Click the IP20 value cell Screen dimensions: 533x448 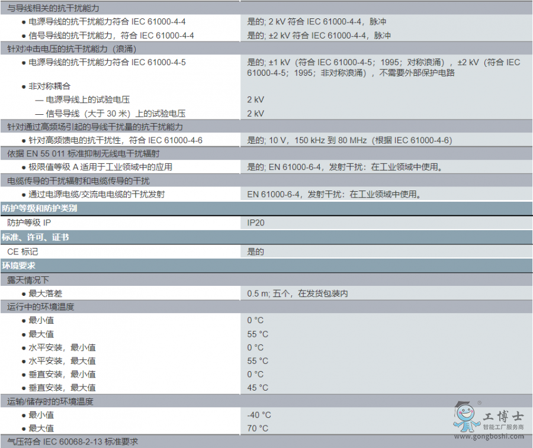(256, 223)
